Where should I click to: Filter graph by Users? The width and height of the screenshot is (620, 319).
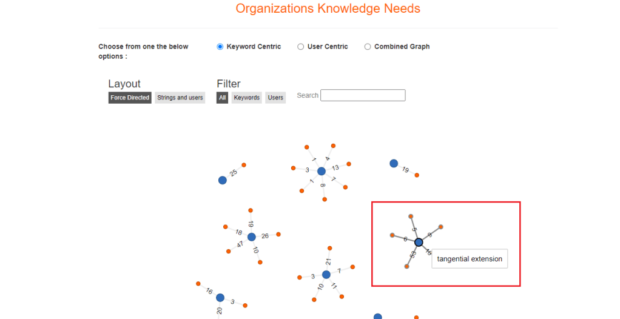275,98
